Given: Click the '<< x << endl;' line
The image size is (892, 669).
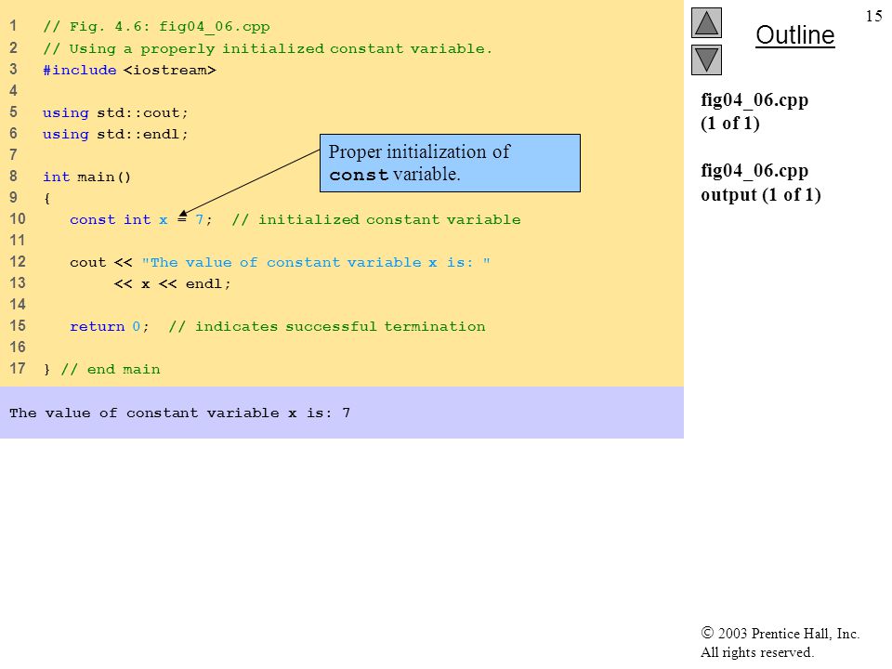Looking at the screenshot, I should pos(173,284).
